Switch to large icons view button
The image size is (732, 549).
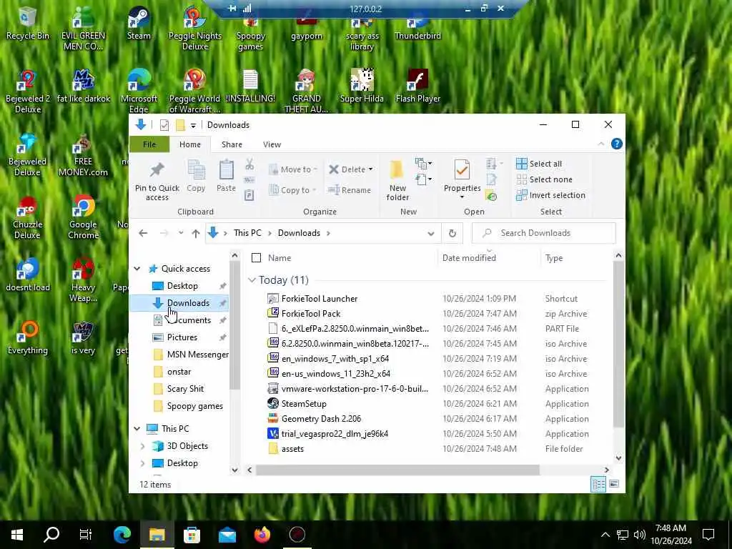(614, 484)
